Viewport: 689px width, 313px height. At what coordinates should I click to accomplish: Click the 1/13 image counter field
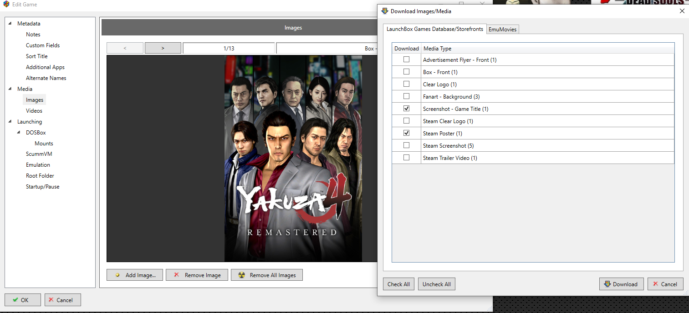229,48
